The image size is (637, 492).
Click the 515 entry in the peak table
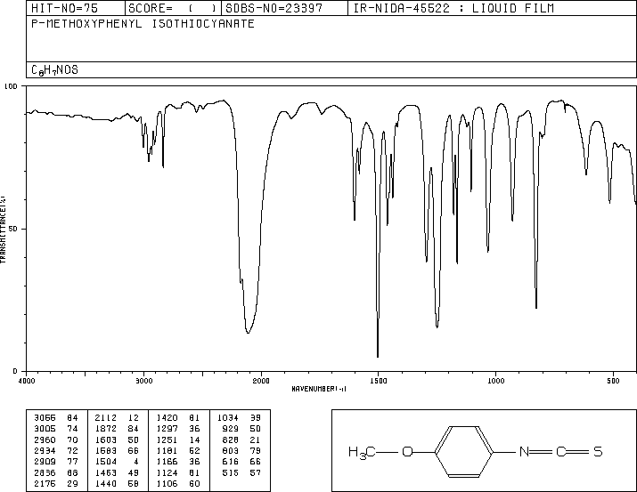point(231,473)
